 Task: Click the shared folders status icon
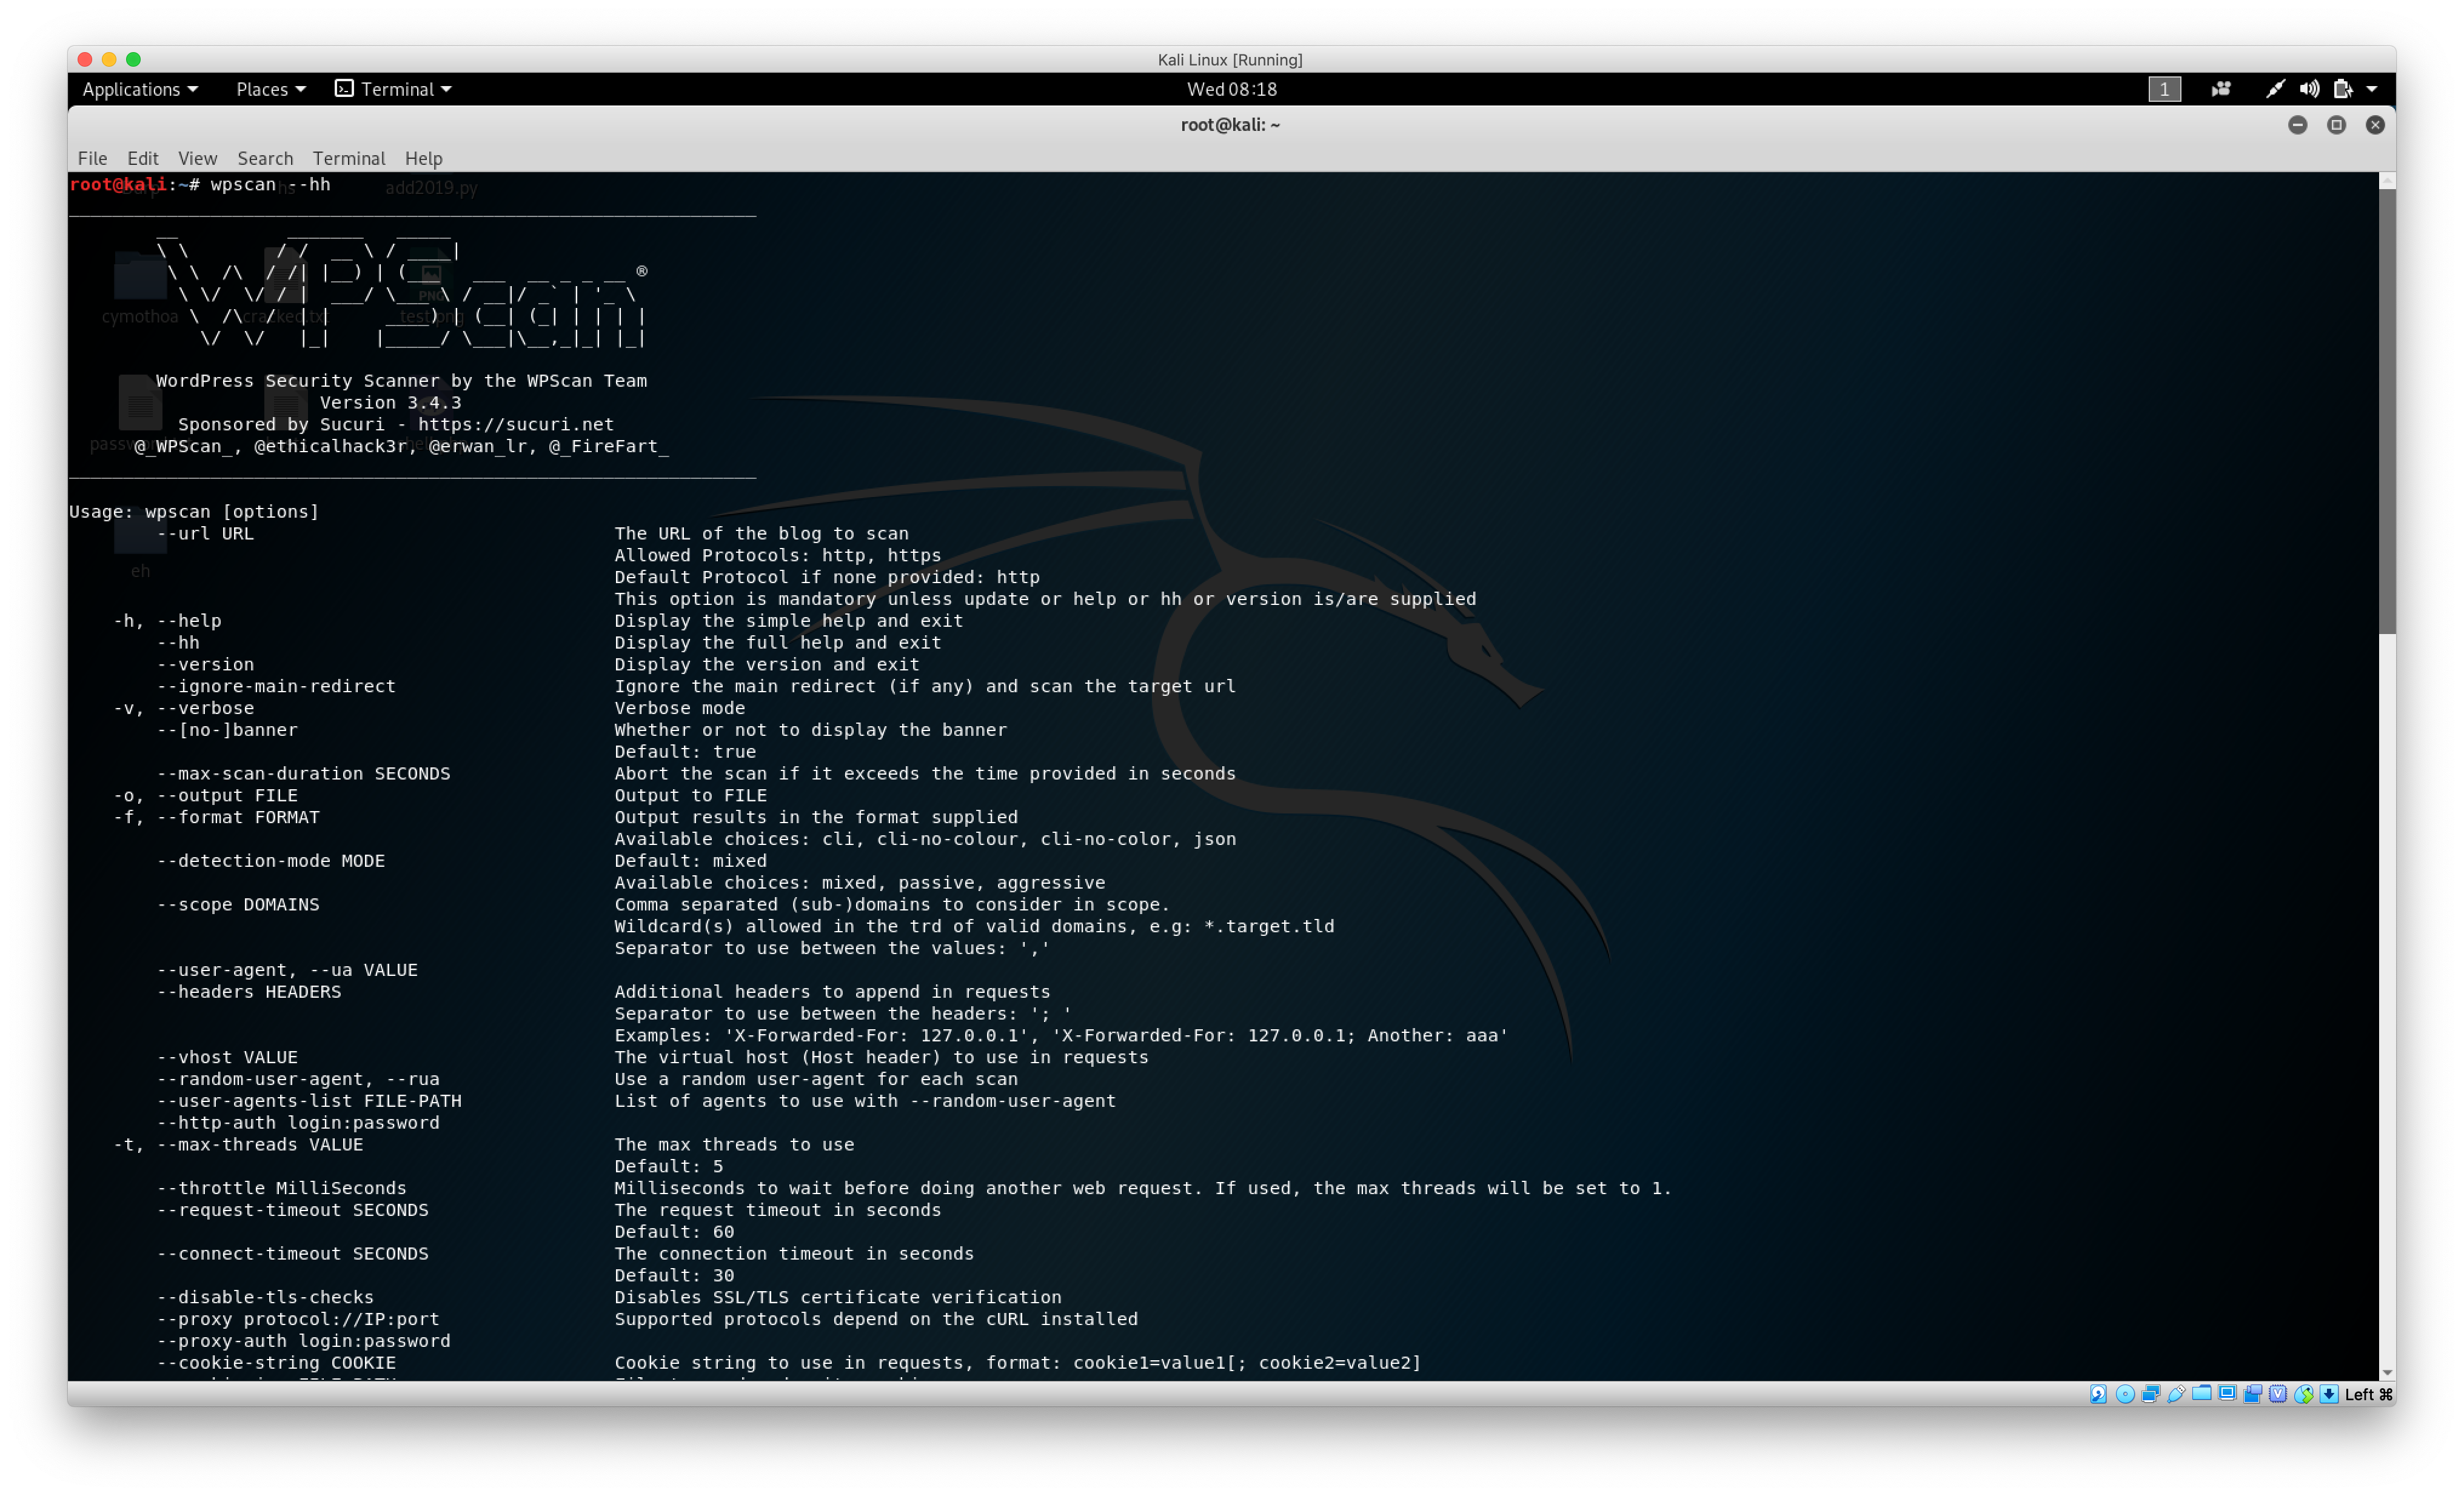coord(2202,1393)
